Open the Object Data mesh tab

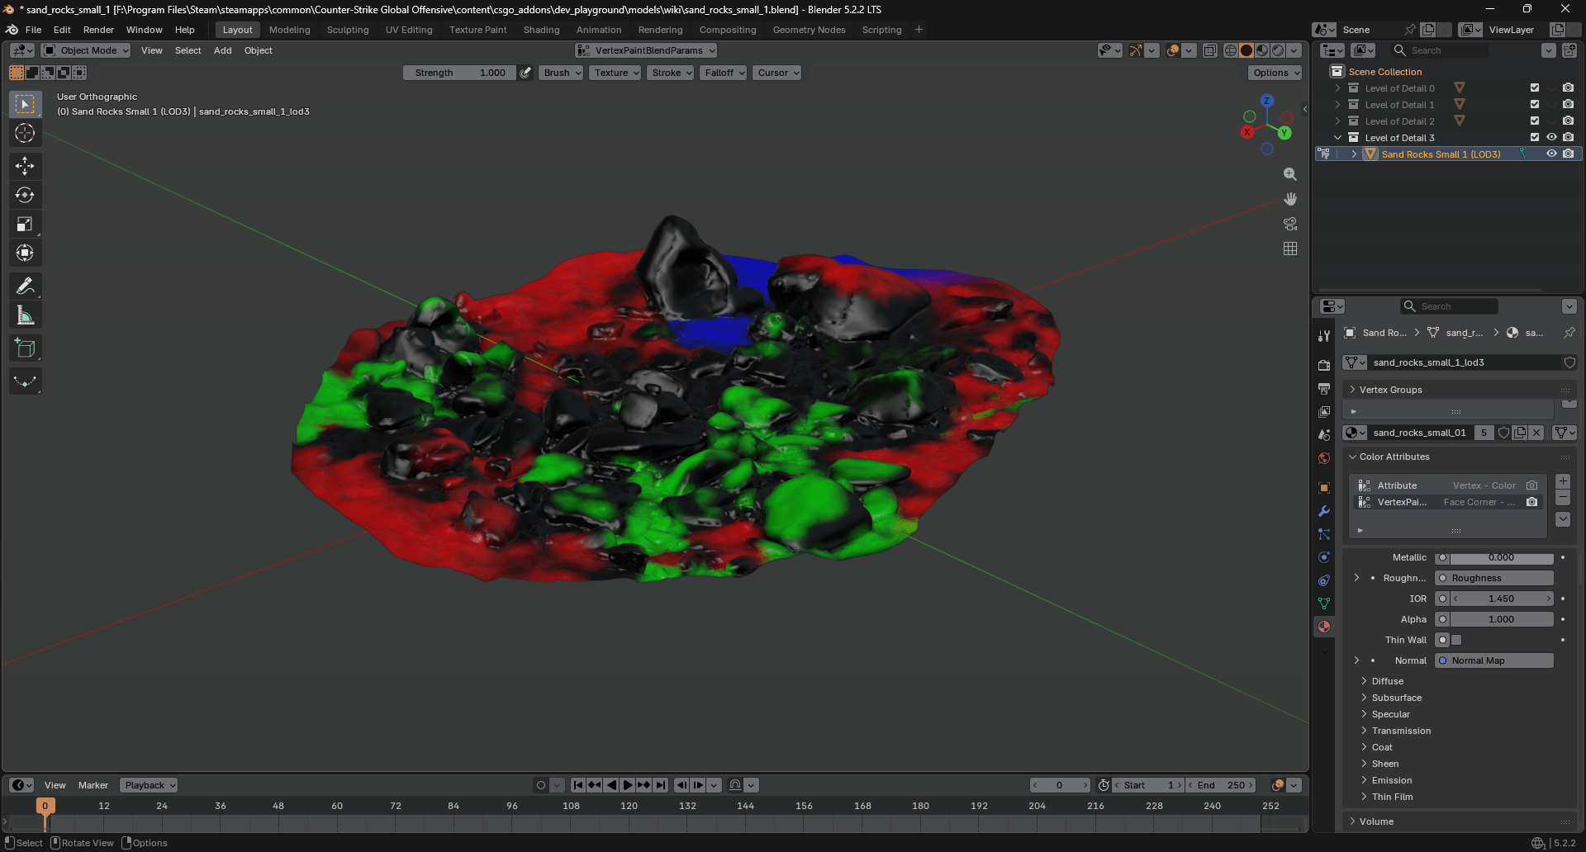(x=1324, y=603)
